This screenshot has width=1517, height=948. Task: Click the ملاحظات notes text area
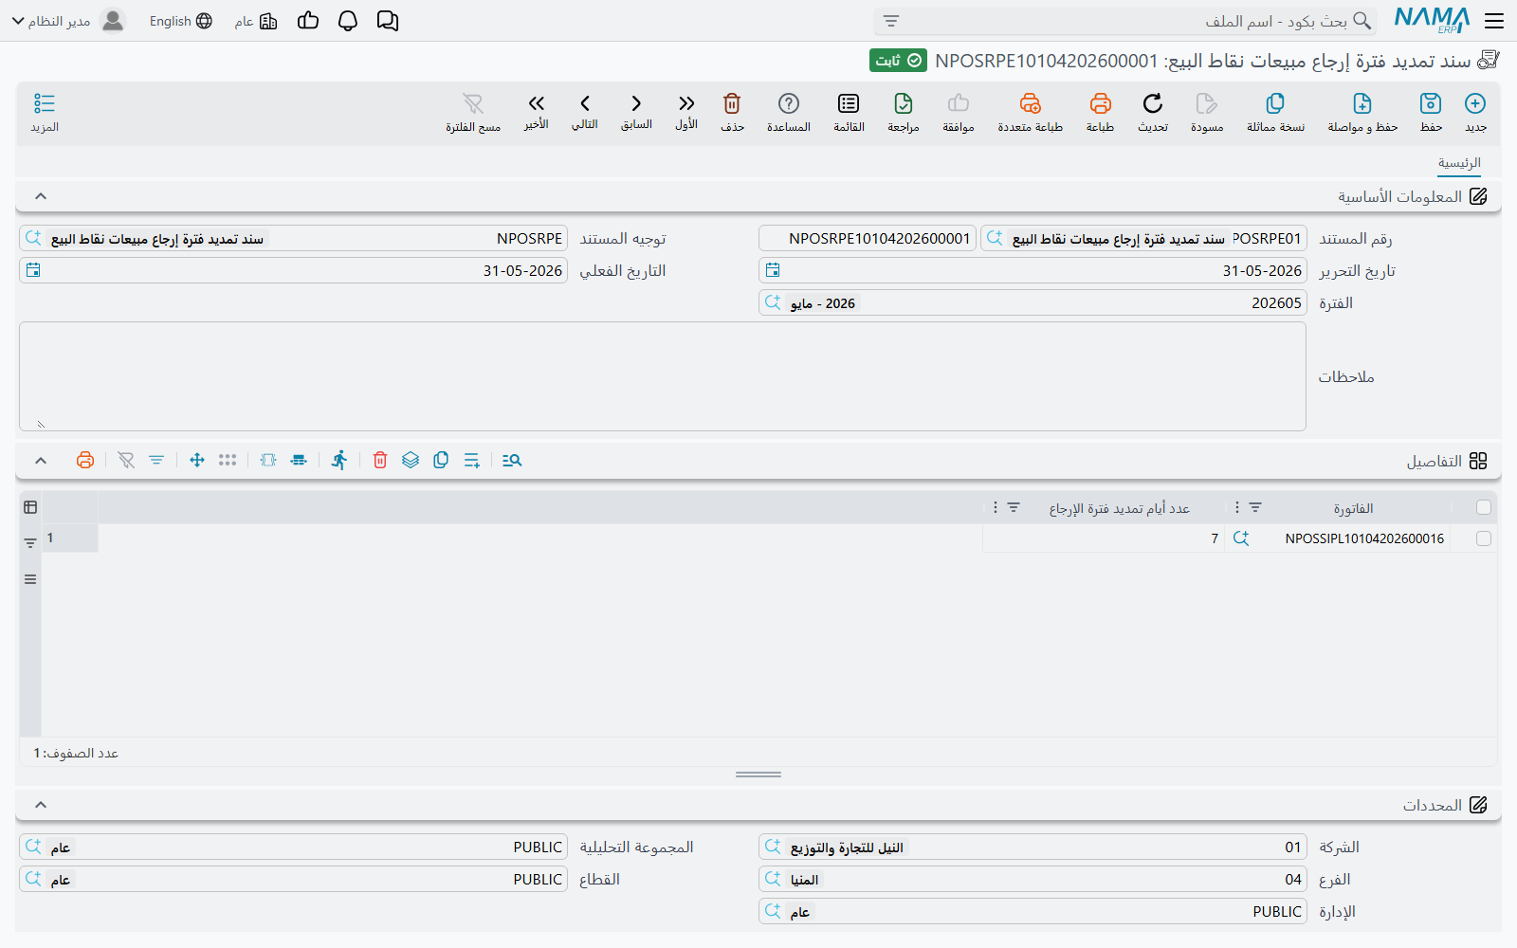663,376
